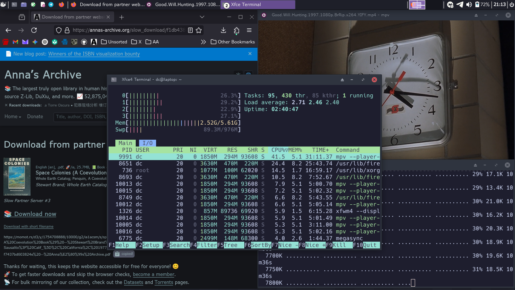Viewport: 515px width, 290px height.
Task: Open Telegram launcher in the top panel
Action: coord(51,5)
